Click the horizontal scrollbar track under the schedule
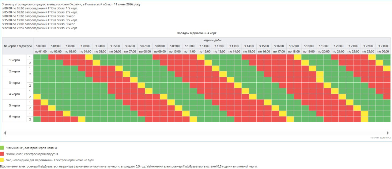The width and height of the screenshot is (392, 169). coord(196,133)
